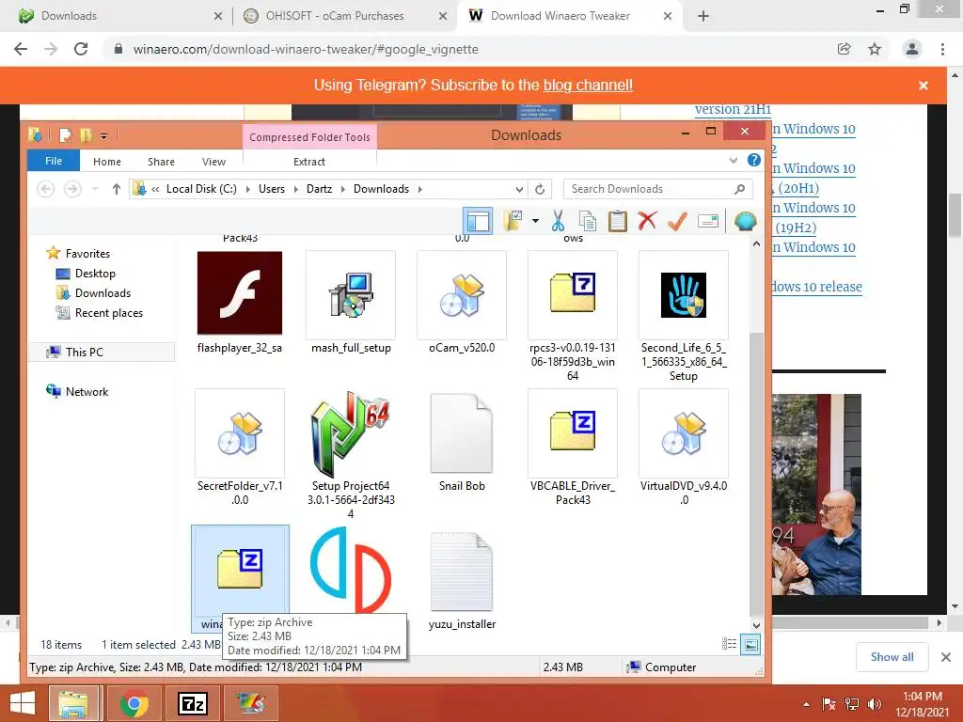Select the VBCABLE_Driver_Pack43 zip
Image resolution: width=963 pixels, height=722 pixels.
click(x=573, y=447)
